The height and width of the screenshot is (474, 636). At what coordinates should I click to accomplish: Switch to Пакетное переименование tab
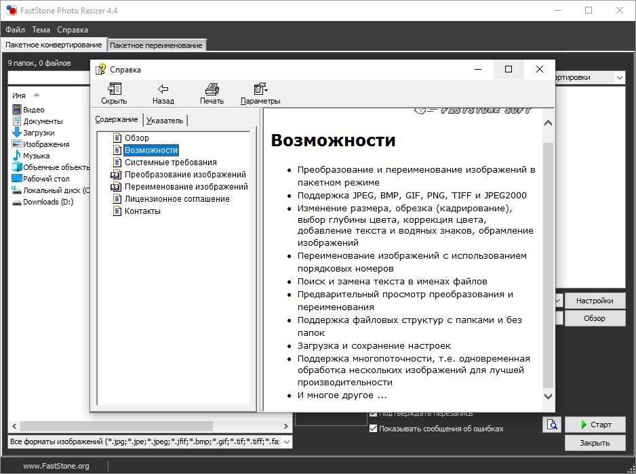point(156,45)
